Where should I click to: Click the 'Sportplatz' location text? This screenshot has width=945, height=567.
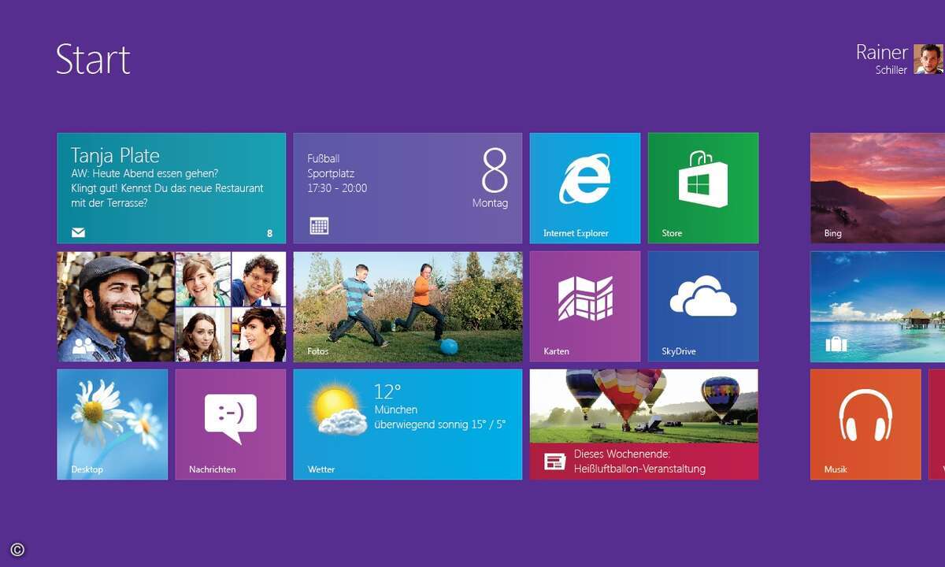[x=331, y=173]
